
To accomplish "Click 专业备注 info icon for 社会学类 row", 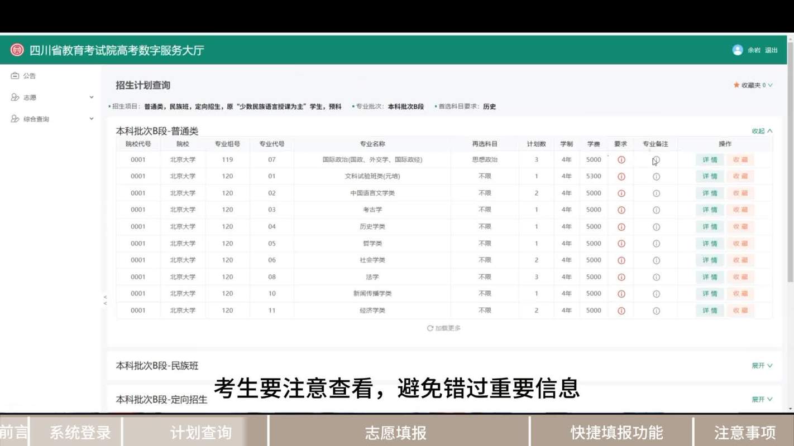I will [656, 260].
